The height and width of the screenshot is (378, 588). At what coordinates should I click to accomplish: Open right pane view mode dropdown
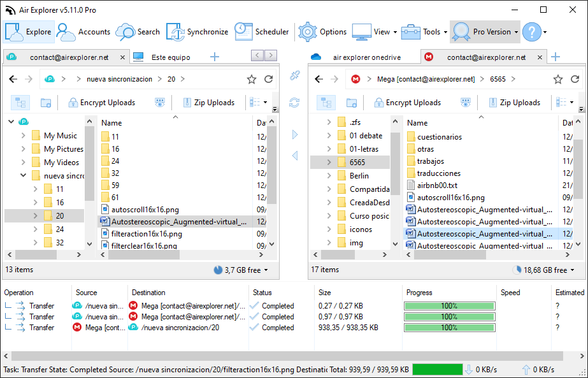click(x=565, y=103)
